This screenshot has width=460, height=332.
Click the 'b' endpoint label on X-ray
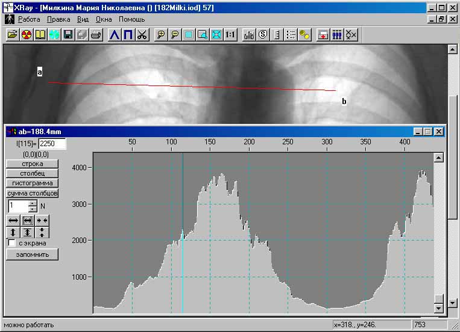pyautogui.click(x=344, y=101)
